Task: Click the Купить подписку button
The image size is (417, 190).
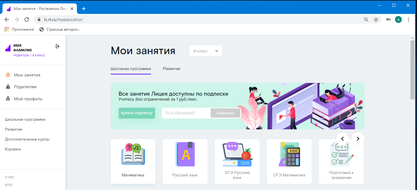Action: point(137,113)
